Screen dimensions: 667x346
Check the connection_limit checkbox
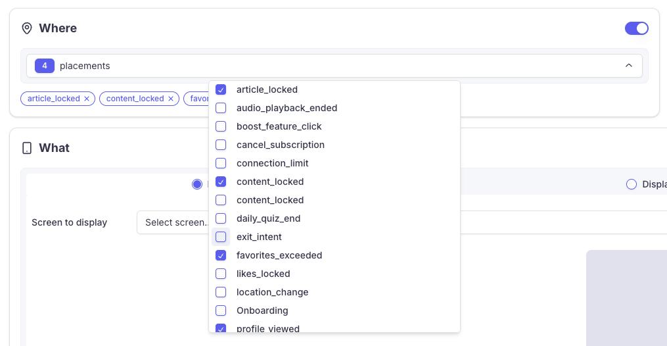coord(221,163)
